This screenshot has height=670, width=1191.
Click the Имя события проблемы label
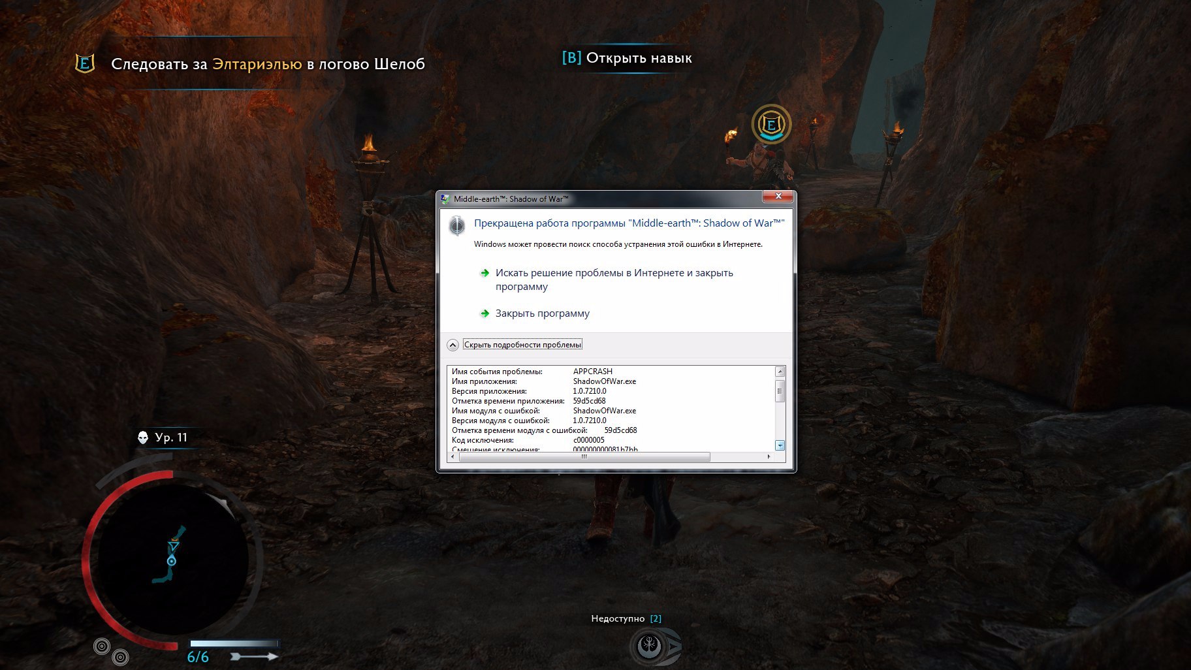pos(497,372)
